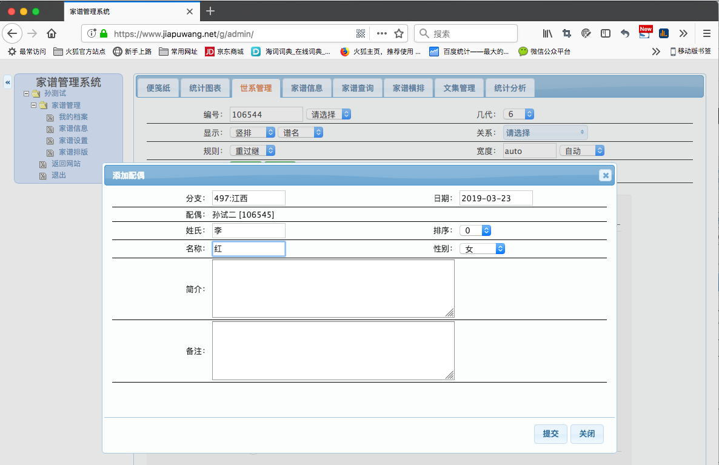
Task: Open the 排序 order dropdown
Action: click(475, 230)
